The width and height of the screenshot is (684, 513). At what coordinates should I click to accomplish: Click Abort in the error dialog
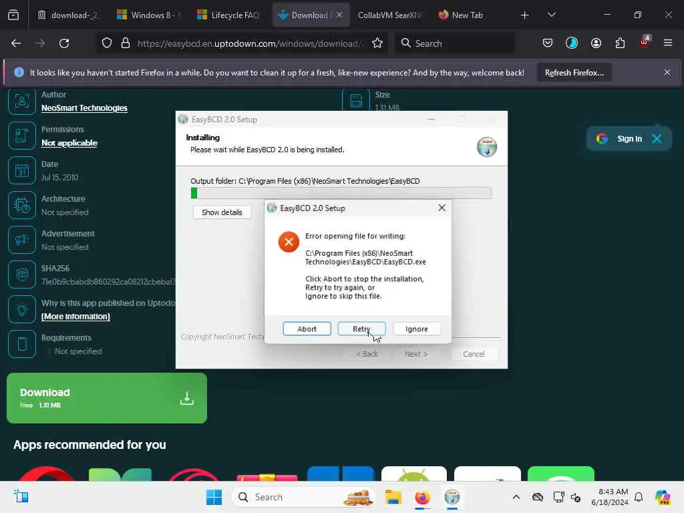[307, 329]
